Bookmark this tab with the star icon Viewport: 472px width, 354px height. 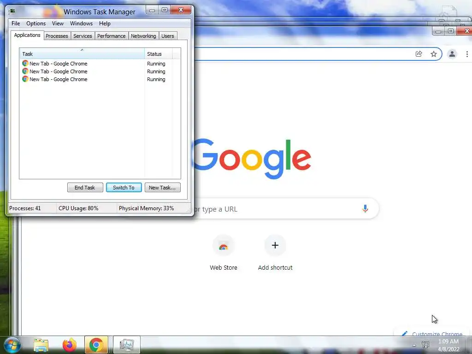[433, 54]
